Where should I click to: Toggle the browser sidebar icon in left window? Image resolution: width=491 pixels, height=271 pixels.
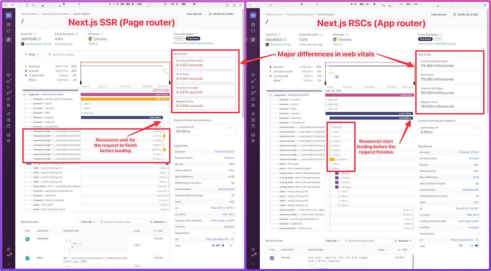click(5, 5)
